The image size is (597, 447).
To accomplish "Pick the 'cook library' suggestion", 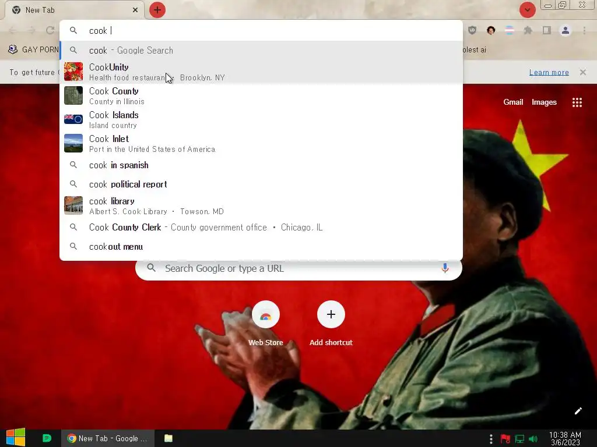I will (x=261, y=205).
